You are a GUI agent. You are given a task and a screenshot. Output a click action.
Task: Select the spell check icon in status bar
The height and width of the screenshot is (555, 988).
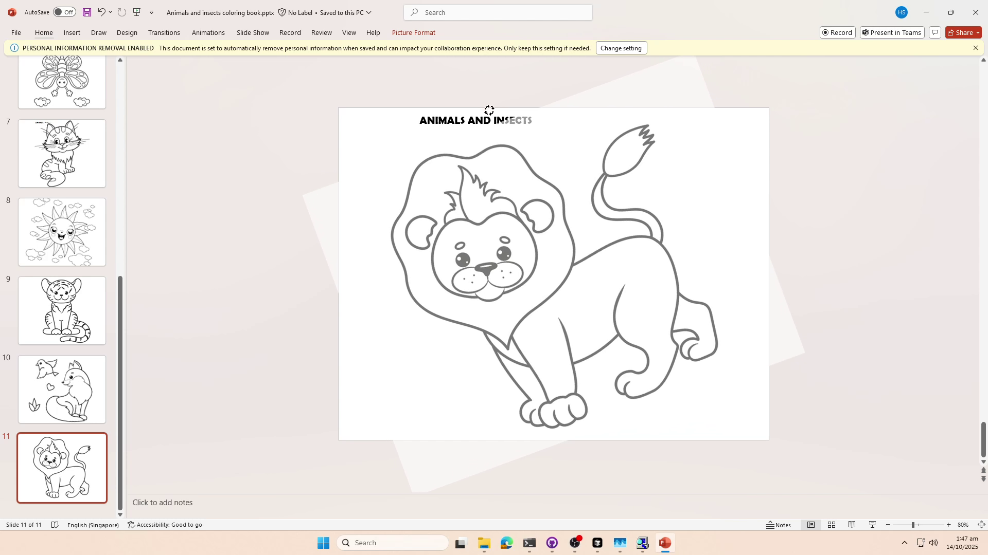pos(55,525)
